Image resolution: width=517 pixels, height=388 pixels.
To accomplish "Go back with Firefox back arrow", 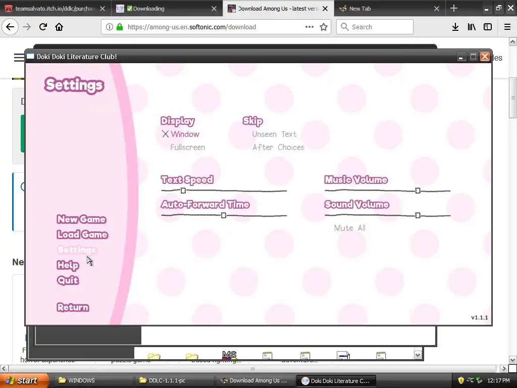I will (x=10, y=27).
